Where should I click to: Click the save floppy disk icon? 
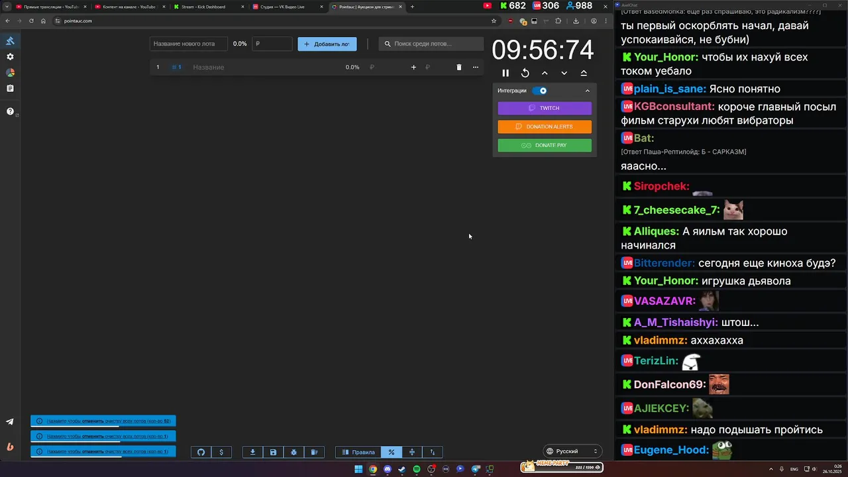tap(273, 452)
